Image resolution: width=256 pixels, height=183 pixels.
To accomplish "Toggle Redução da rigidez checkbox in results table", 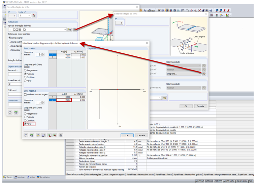I will coord(135,161).
